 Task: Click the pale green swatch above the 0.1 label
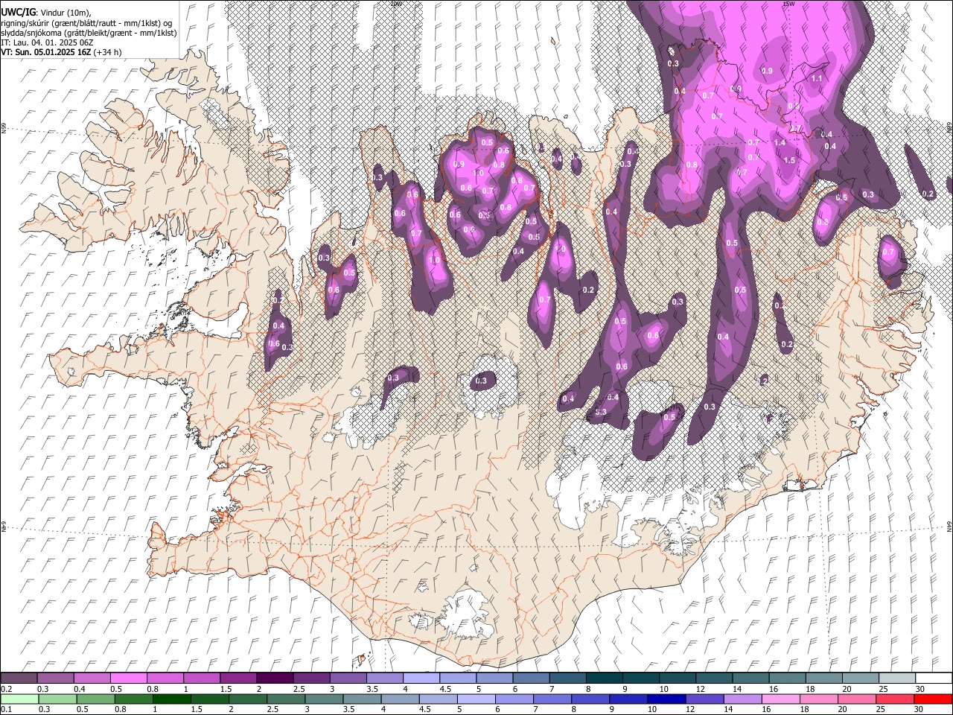[x=19, y=699]
